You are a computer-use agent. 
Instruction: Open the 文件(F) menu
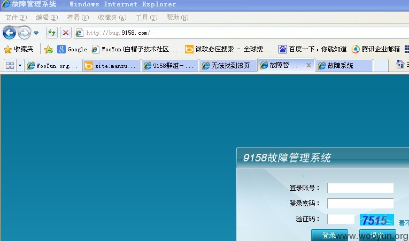[x=16, y=18]
